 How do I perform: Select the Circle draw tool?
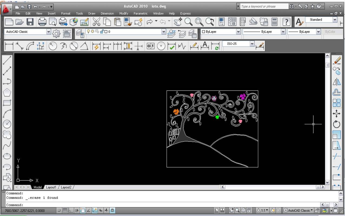tap(7, 124)
